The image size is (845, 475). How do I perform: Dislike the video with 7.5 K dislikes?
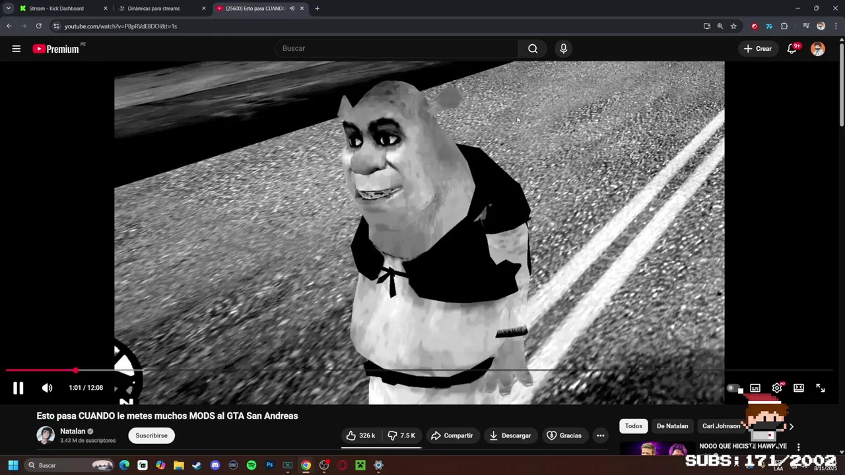tap(402, 435)
